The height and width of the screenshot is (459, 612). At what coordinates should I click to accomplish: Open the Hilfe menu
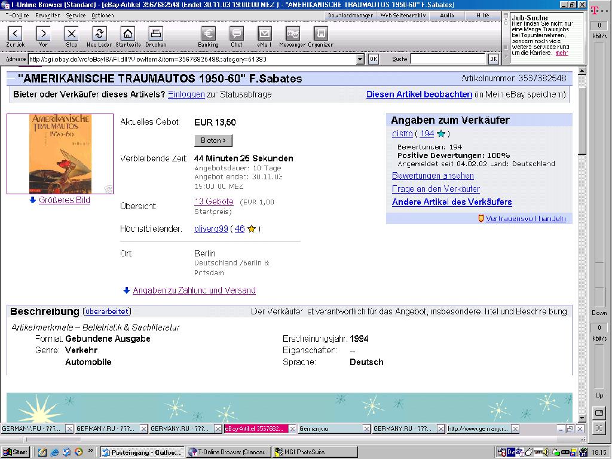482,15
